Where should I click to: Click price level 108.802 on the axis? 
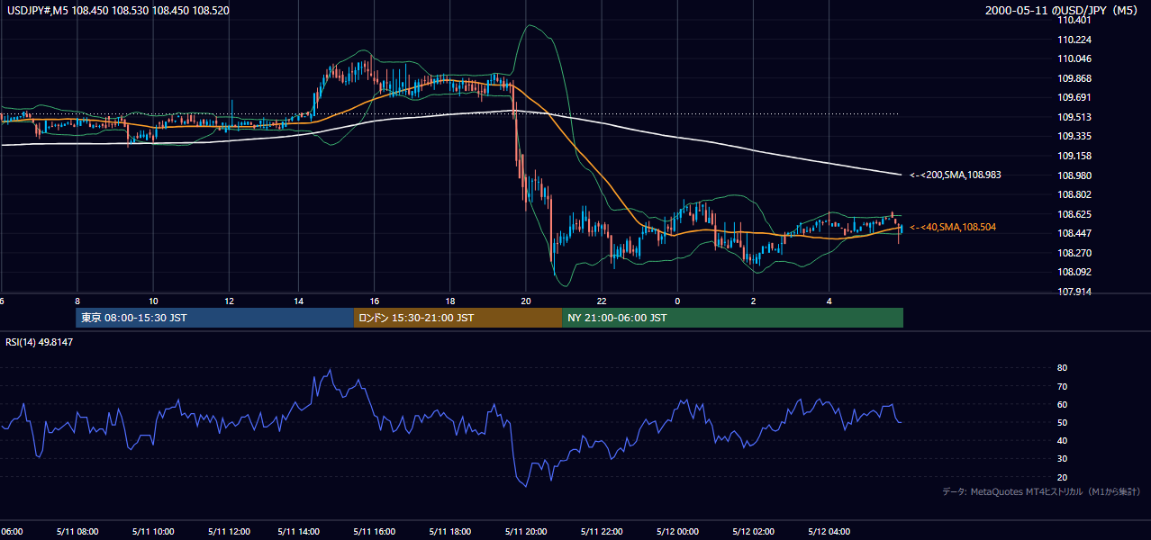click(1073, 194)
